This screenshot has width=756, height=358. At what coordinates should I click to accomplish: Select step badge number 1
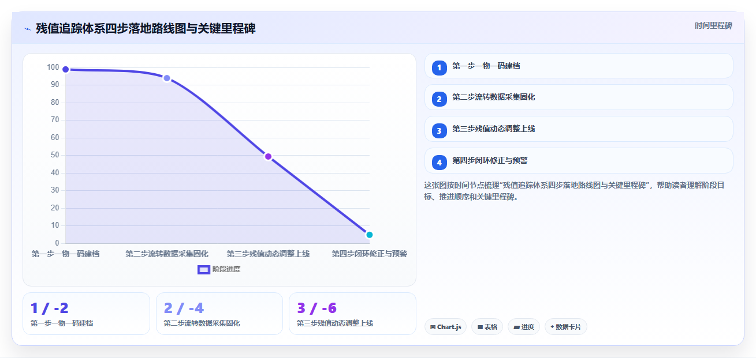(x=439, y=67)
